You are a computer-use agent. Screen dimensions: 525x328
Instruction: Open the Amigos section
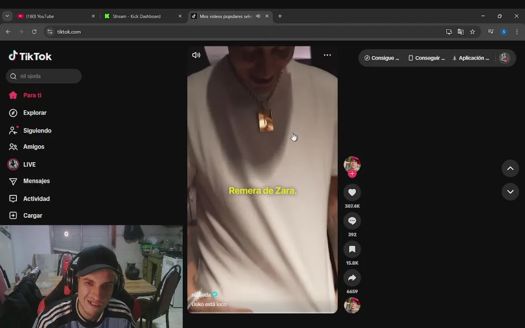pyautogui.click(x=26, y=147)
